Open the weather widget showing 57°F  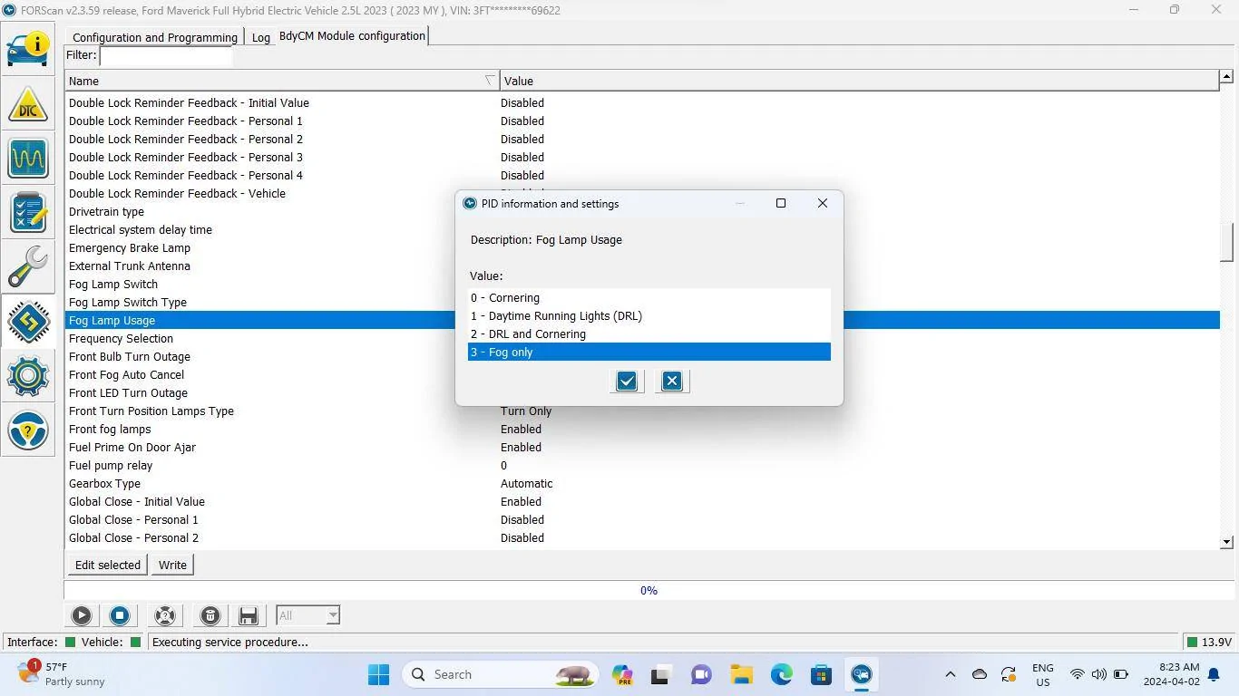pyautogui.click(x=62, y=674)
